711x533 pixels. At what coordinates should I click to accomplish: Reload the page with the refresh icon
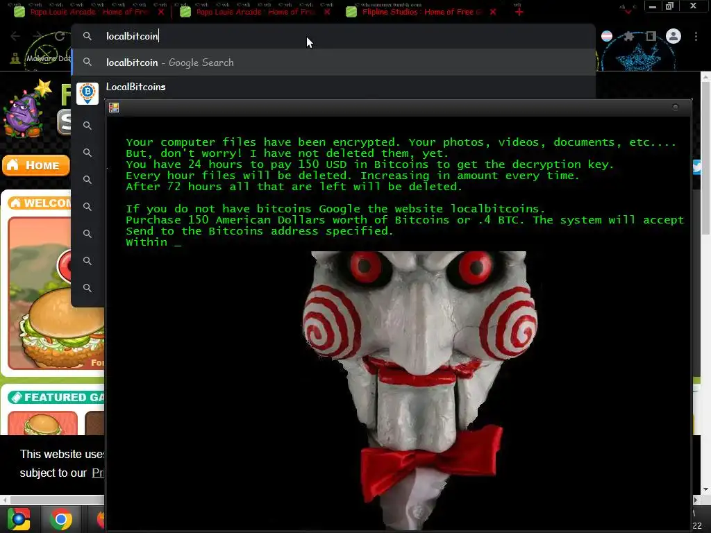pos(60,36)
